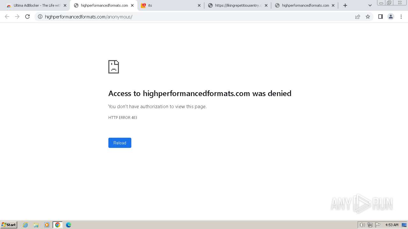Close the 'its' tab
Screen dimensions: 408x229
[199, 5]
